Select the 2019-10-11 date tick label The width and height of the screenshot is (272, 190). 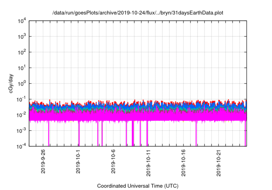(148, 163)
